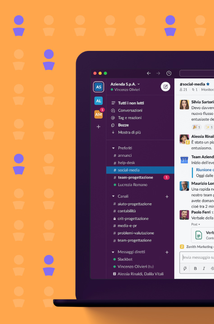Add a workspace with the plus icon
214x324 pixels.
pos(99,127)
